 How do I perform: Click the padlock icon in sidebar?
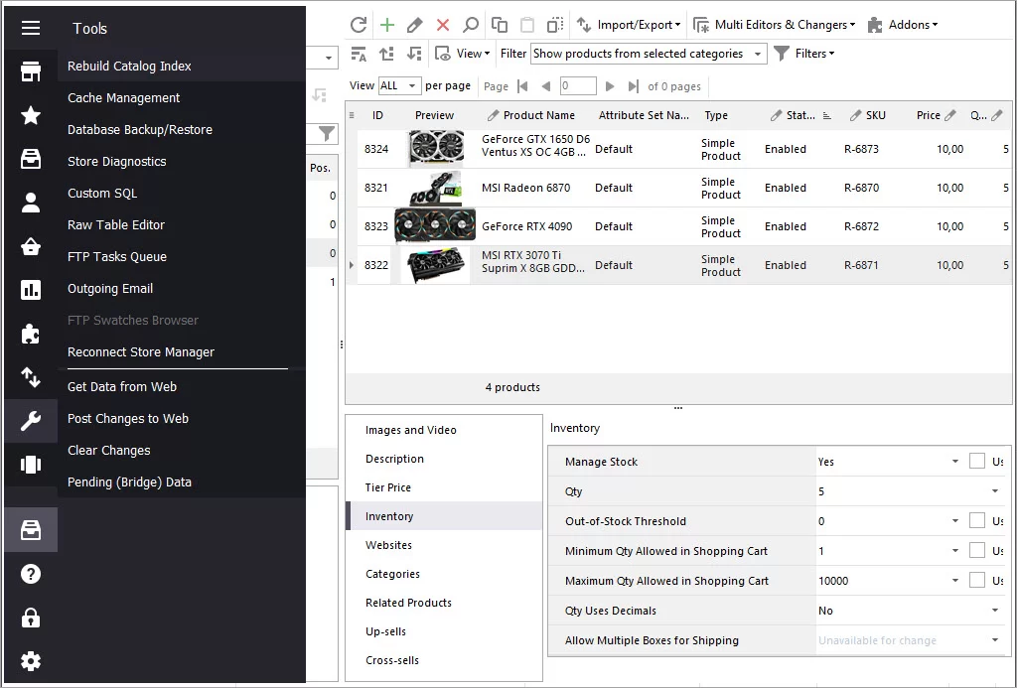(x=31, y=618)
